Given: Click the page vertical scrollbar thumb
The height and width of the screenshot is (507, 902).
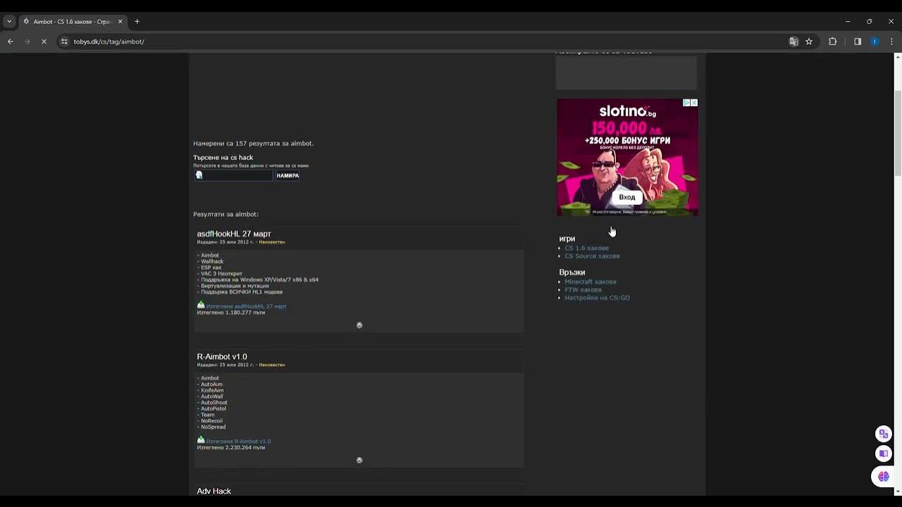Looking at the screenshot, I should click(x=898, y=134).
